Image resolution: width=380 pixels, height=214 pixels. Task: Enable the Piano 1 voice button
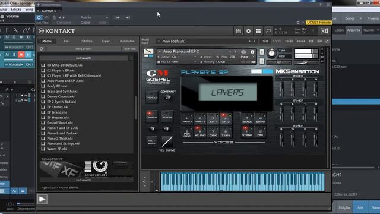point(188,118)
